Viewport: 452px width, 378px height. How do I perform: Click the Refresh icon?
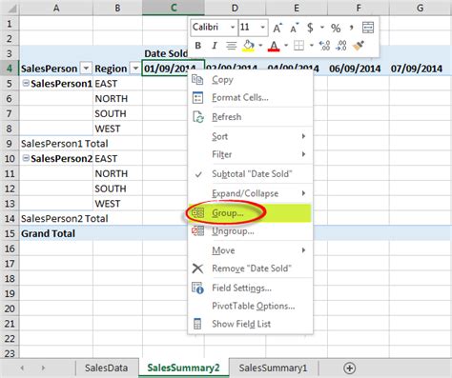198,117
